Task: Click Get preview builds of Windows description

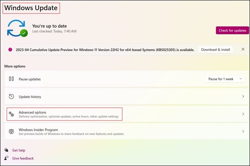Action: tap(71, 134)
